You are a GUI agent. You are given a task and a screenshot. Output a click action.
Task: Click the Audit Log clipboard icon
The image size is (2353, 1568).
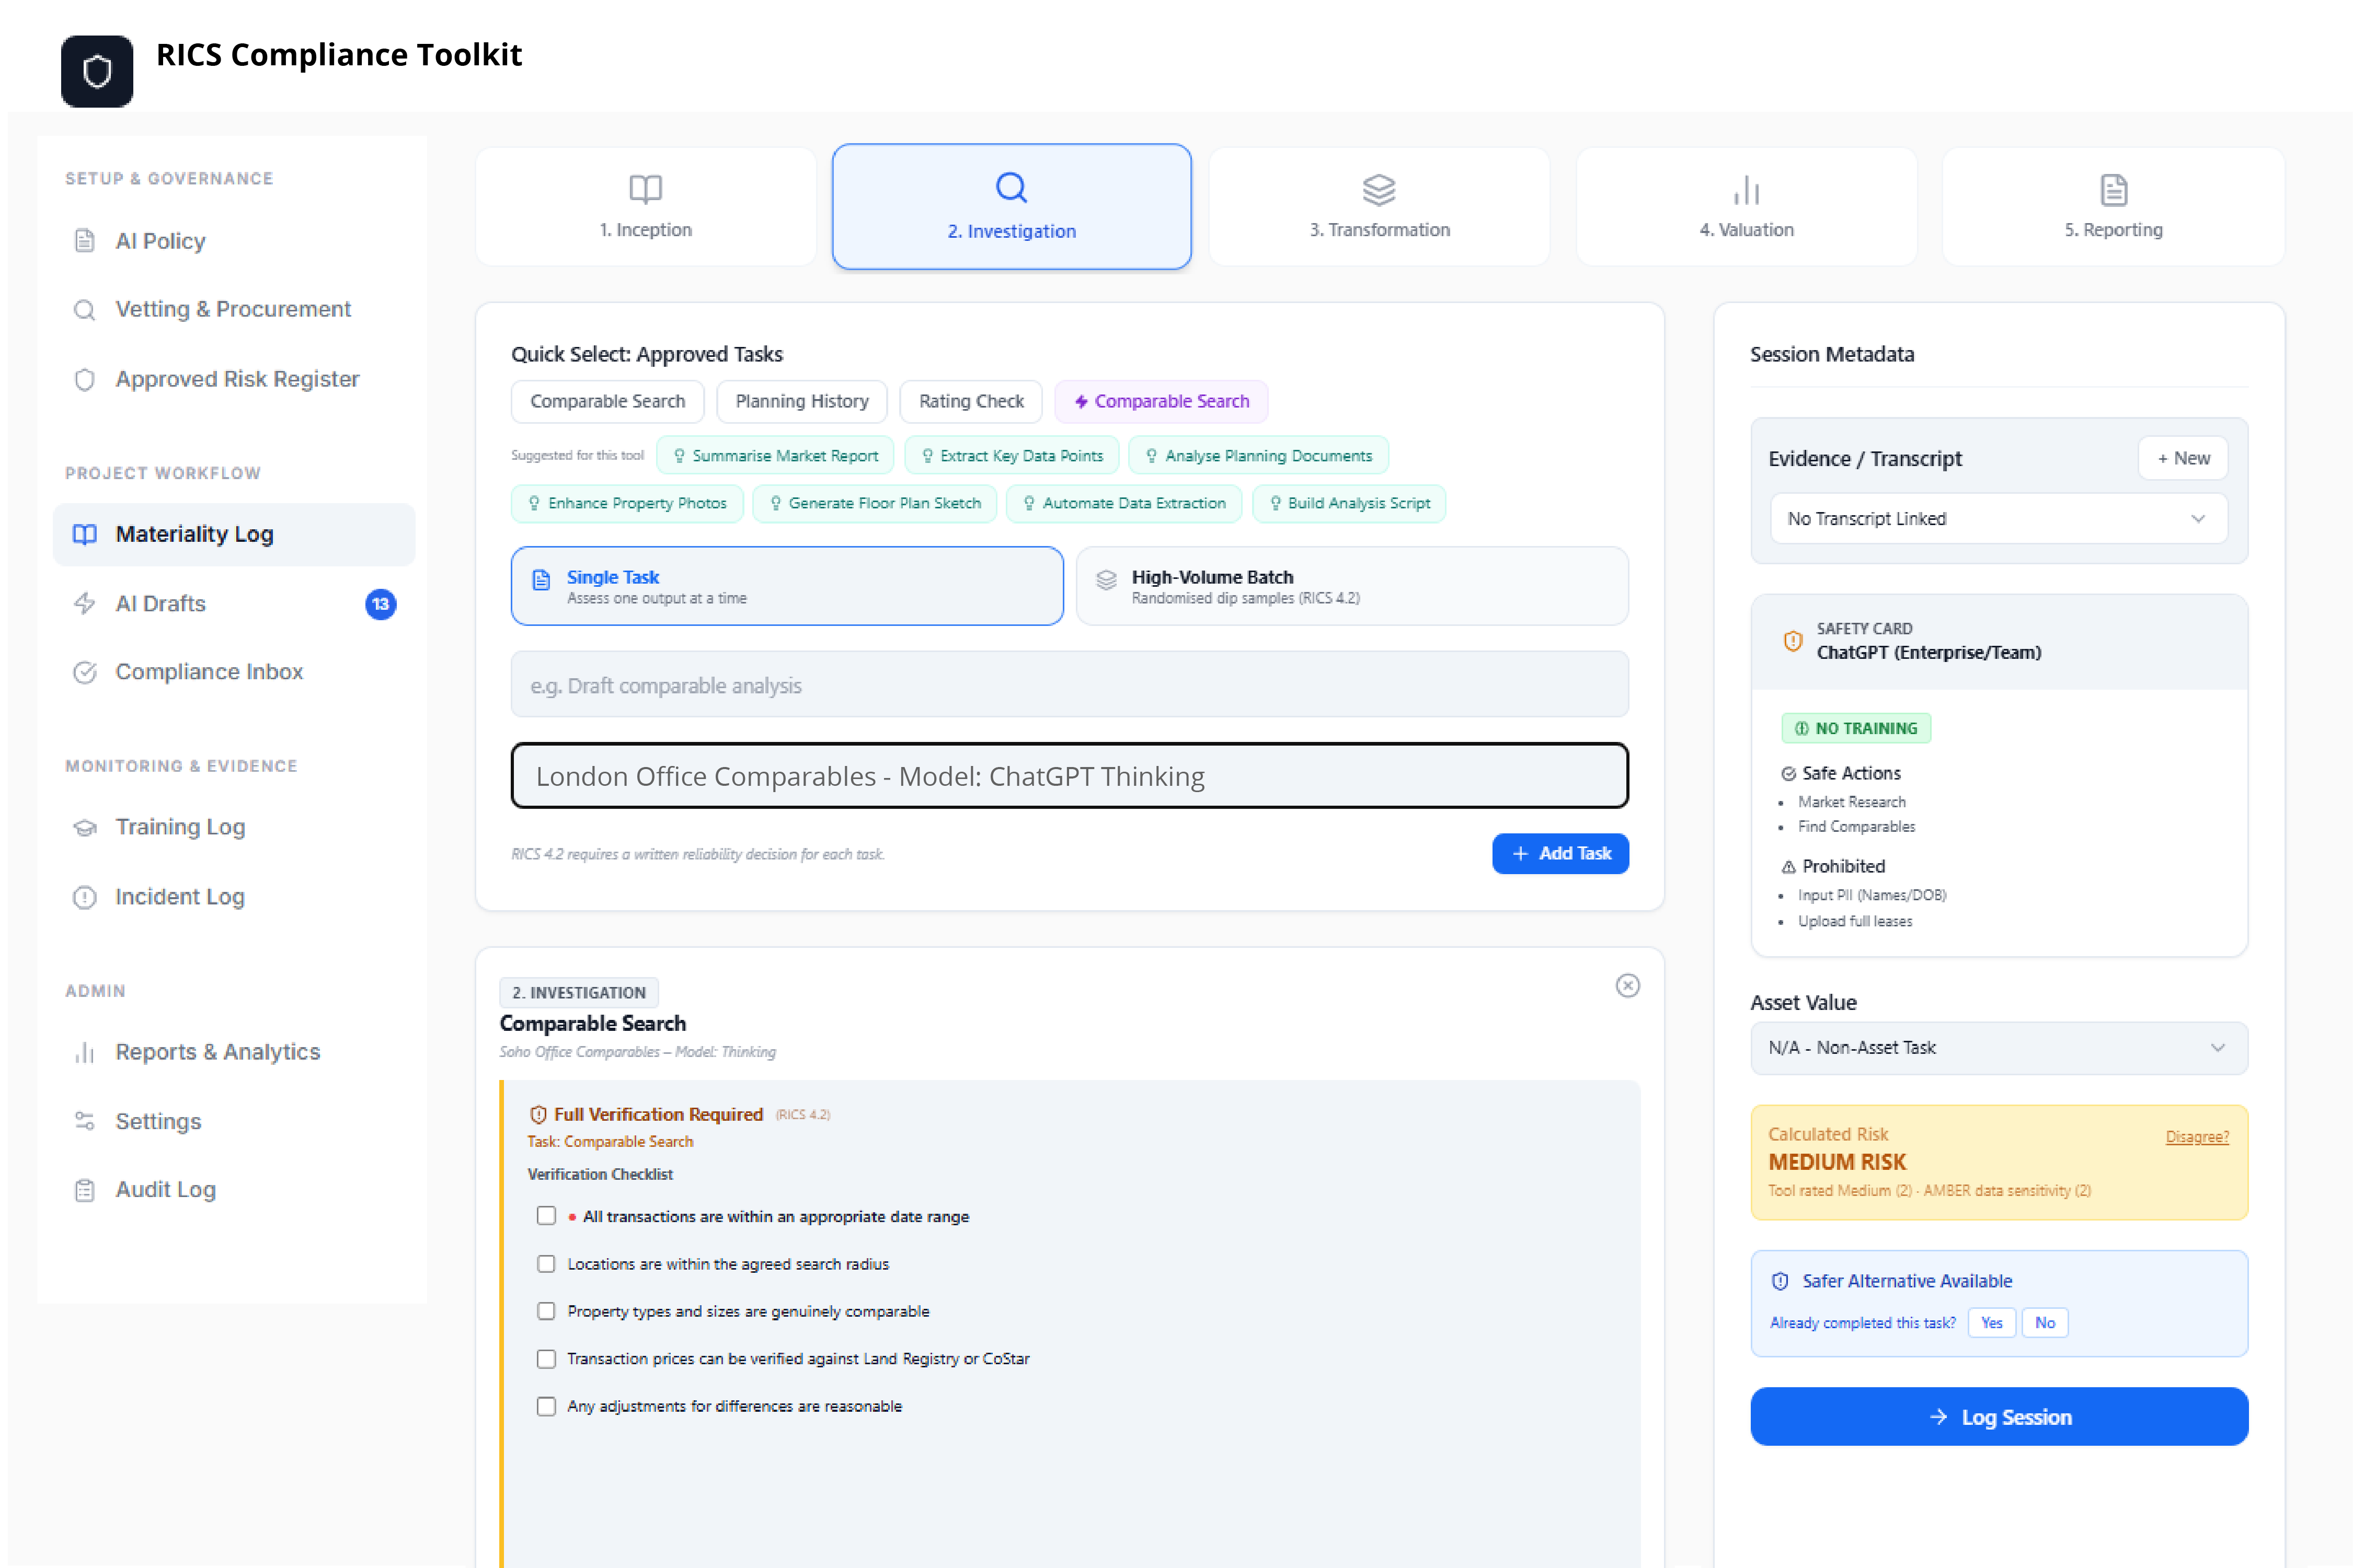[x=85, y=1190]
